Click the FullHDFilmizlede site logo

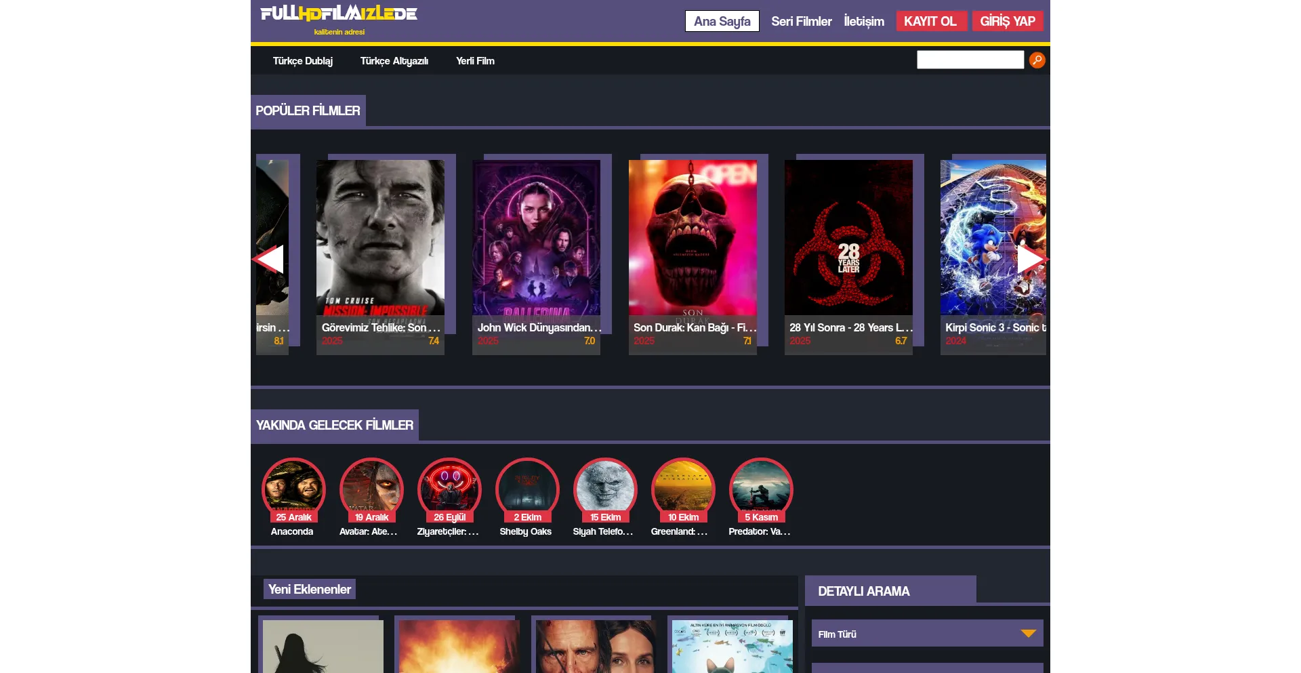tap(339, 15)
